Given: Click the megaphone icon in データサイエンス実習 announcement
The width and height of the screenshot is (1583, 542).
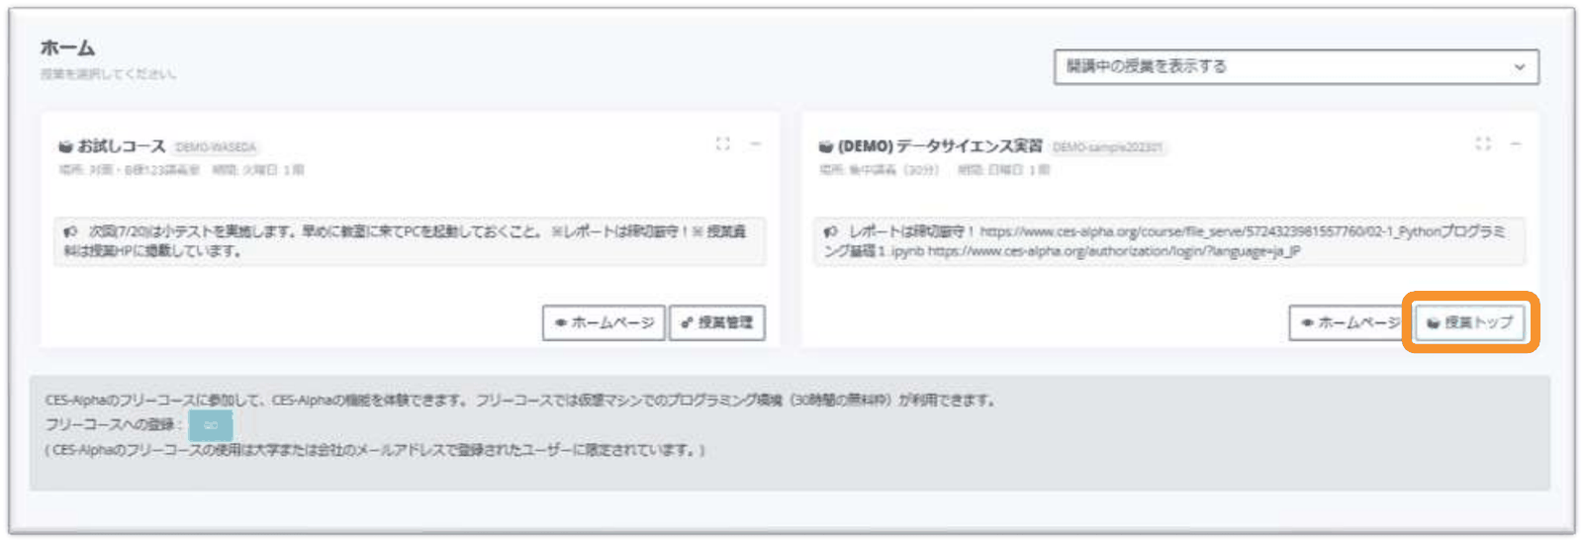Looking at the screenshot, I should (x=830, y=231).
